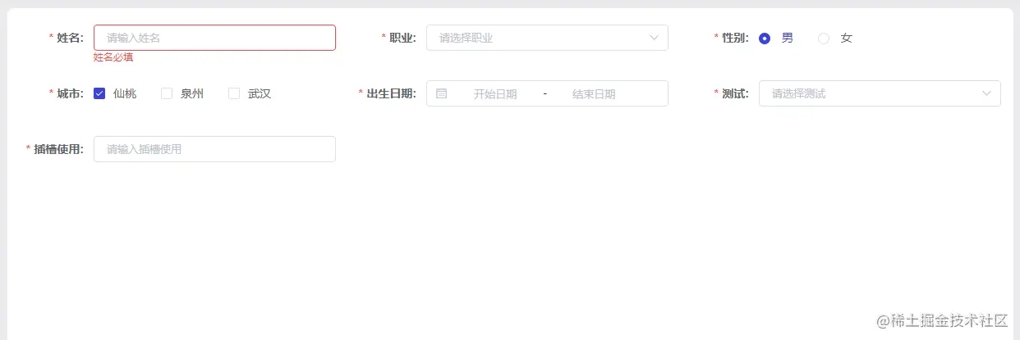Focus the 请输入姓名 name input field
This screenshot has height=340, width=1020.
point(214,38)
